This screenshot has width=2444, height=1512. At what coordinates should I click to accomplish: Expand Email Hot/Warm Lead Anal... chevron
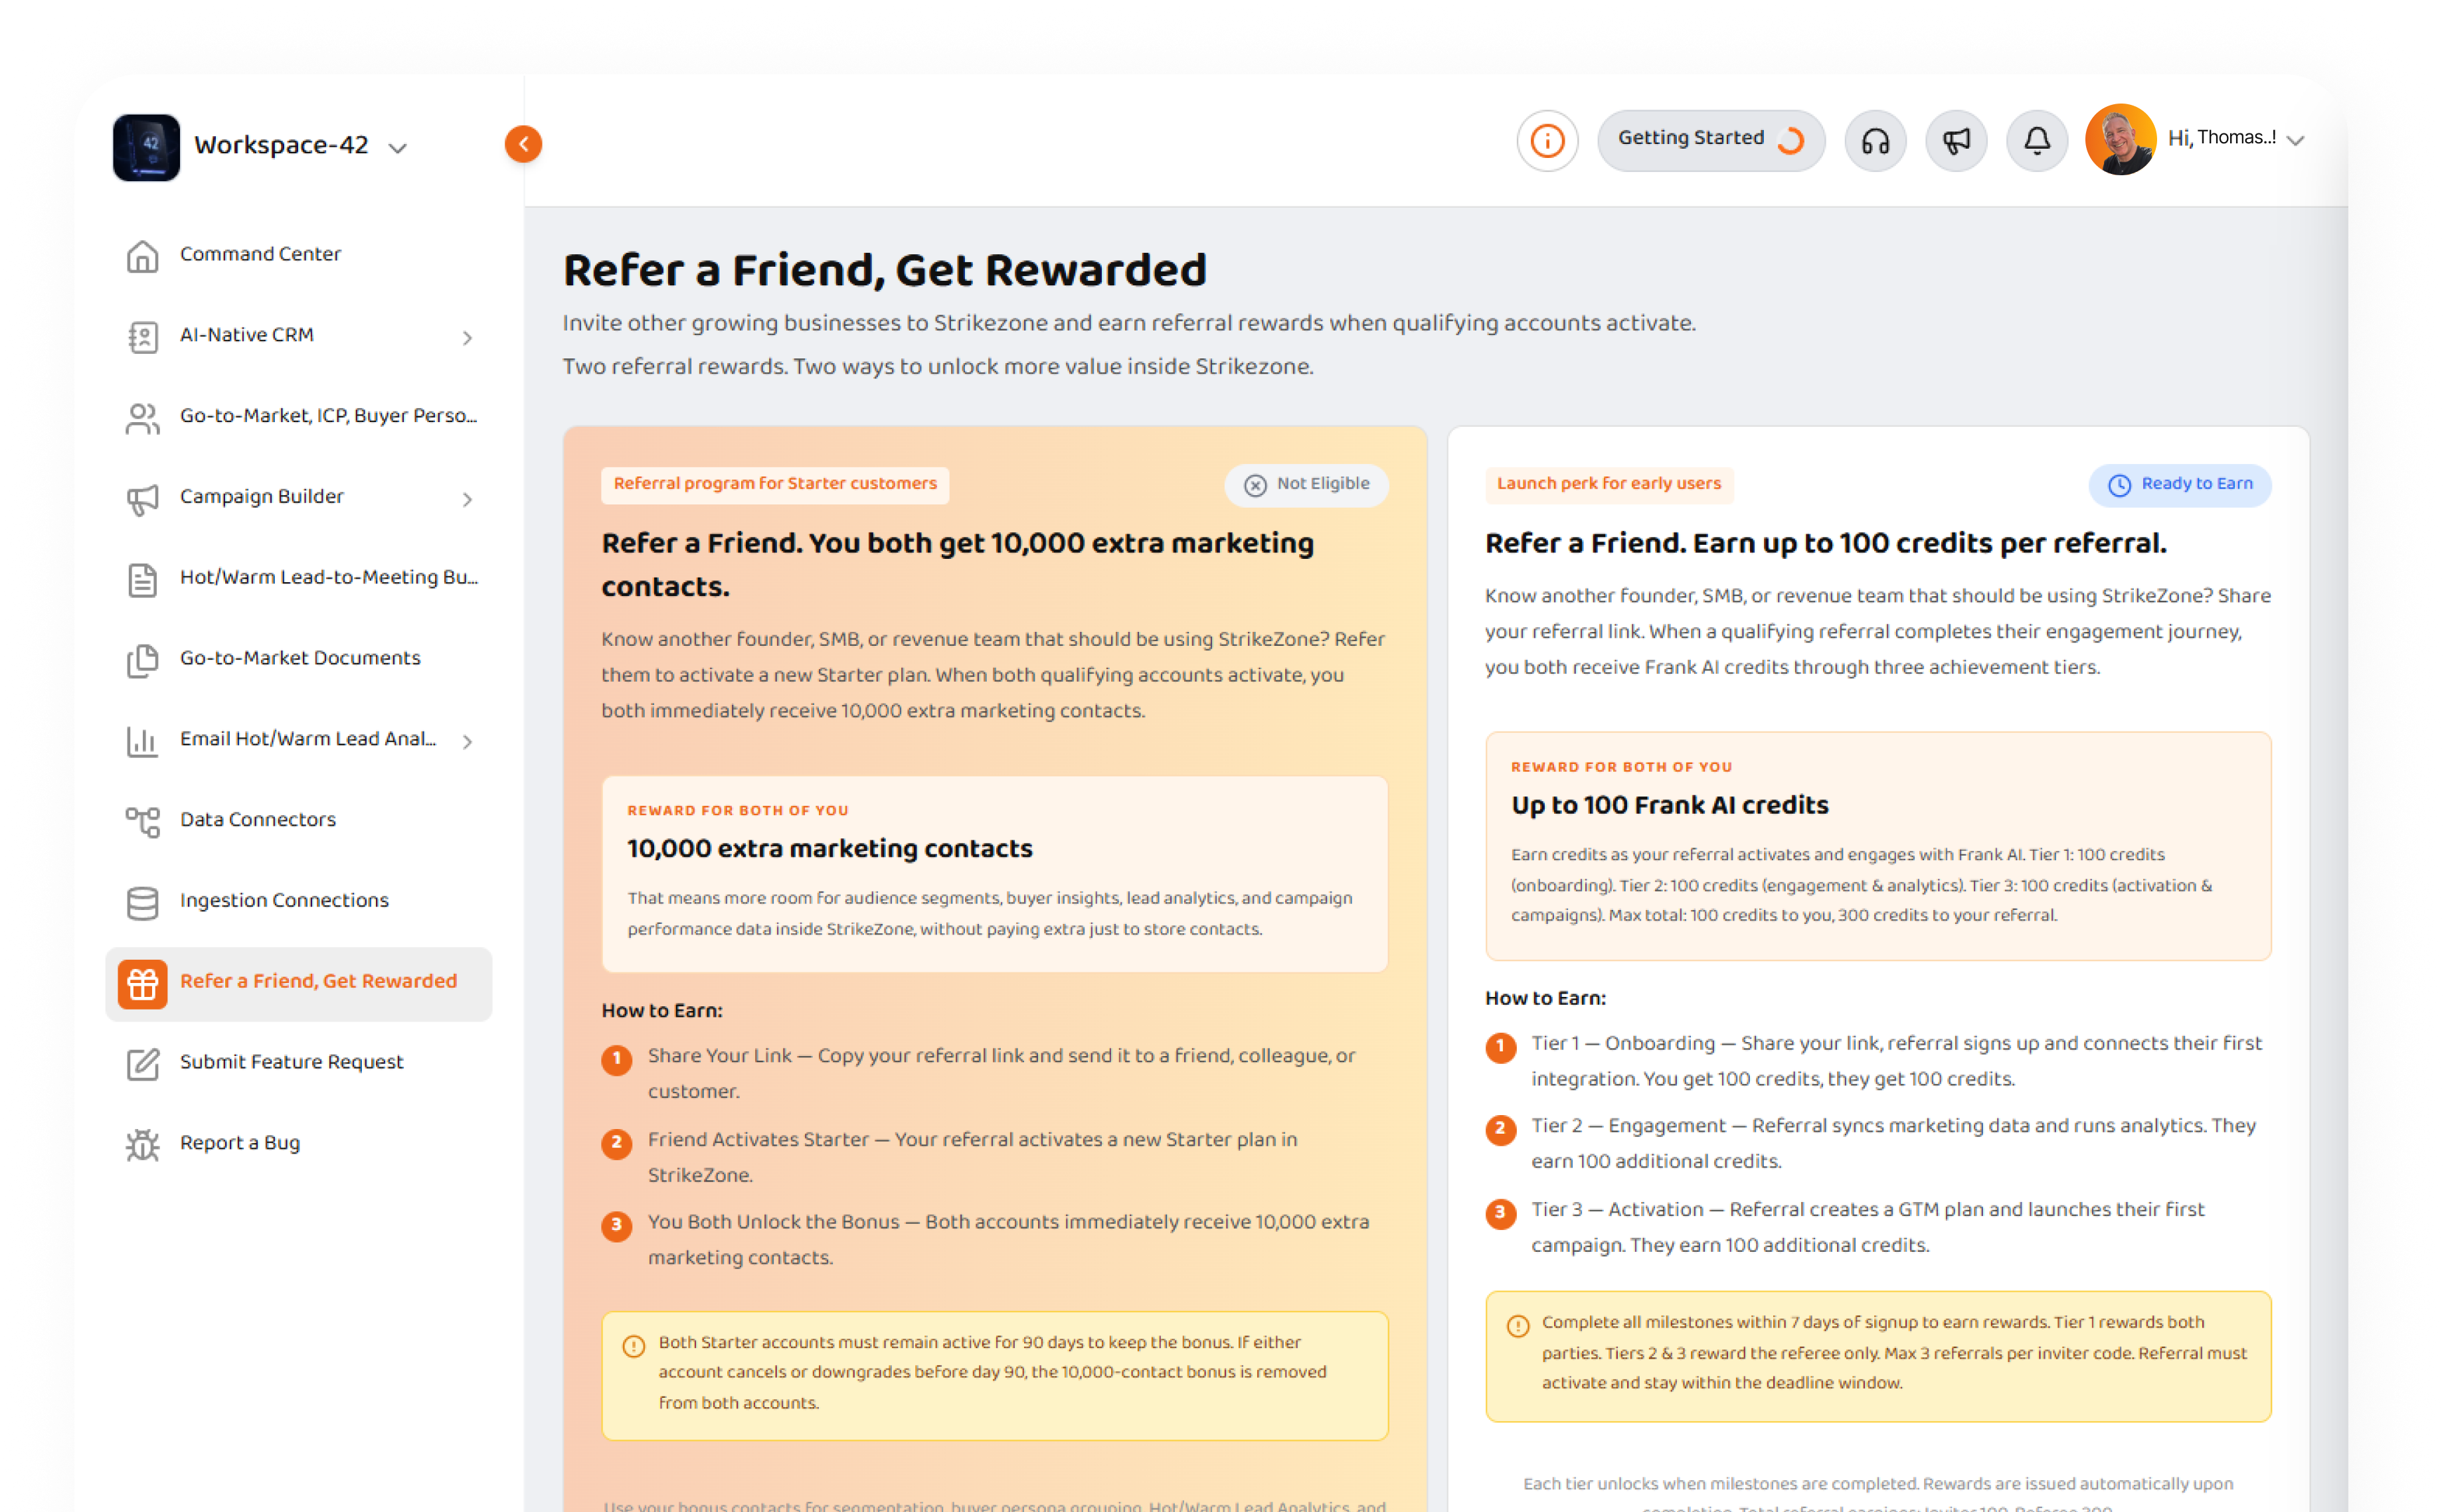pyautogui.click(x=467, y=741)
